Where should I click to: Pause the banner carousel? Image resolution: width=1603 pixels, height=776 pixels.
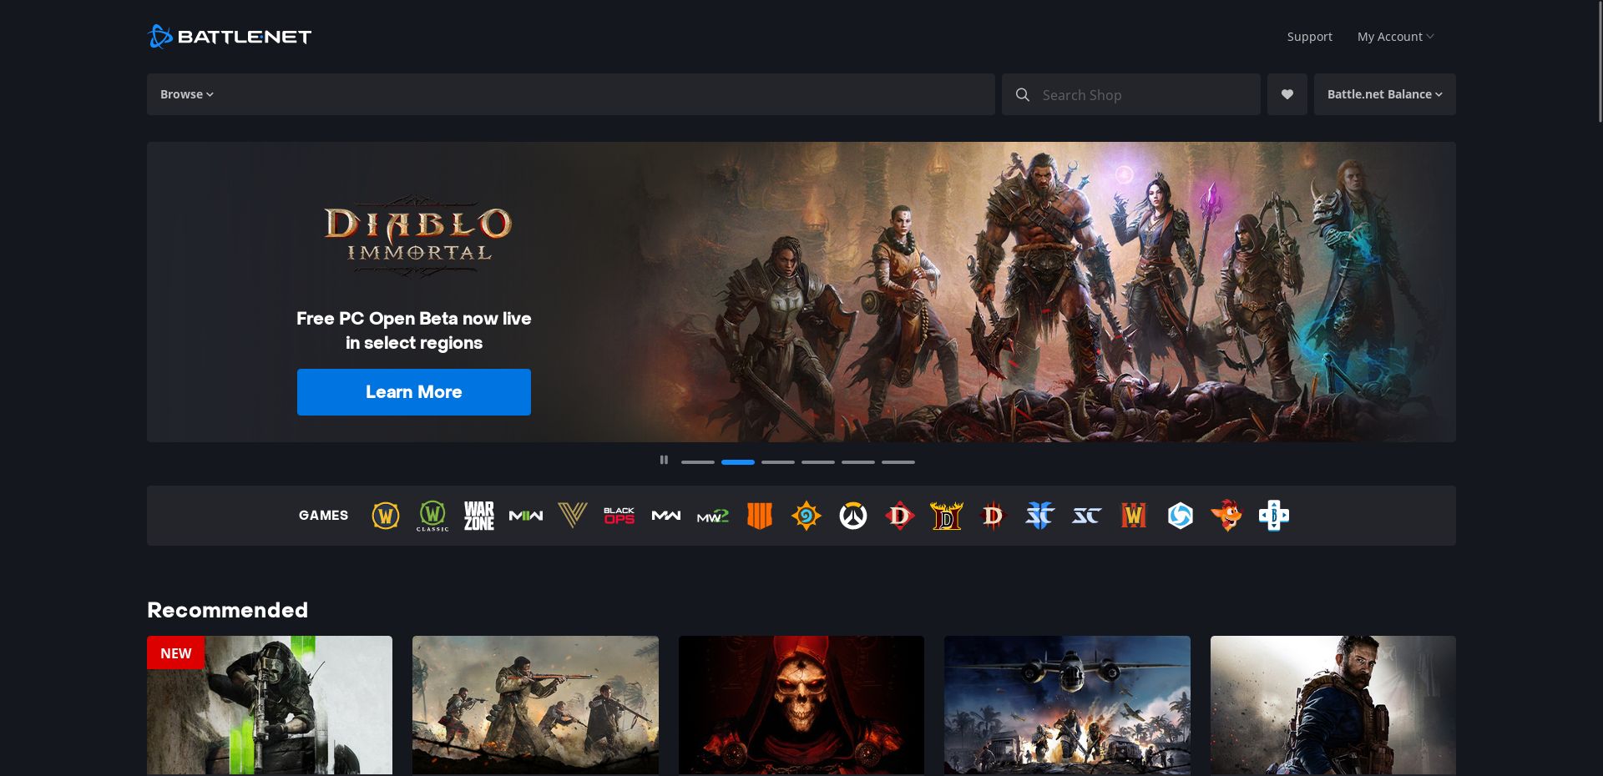pos(664,460)
